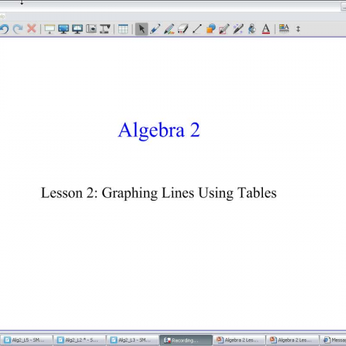Open the Alg2_L2 taskbar window
346x346 pixels.
point(80,340)
